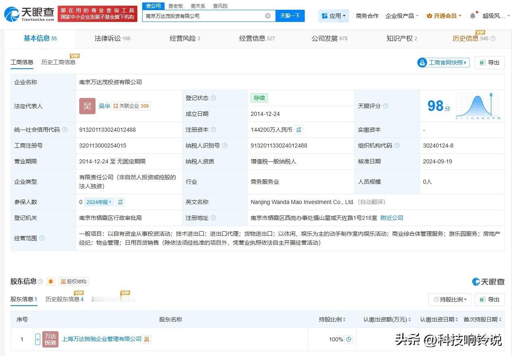Click the 关联企业 309 badge
Image resolution: width=512 pixels, height=356 pixels.
[x=131, y=106]
